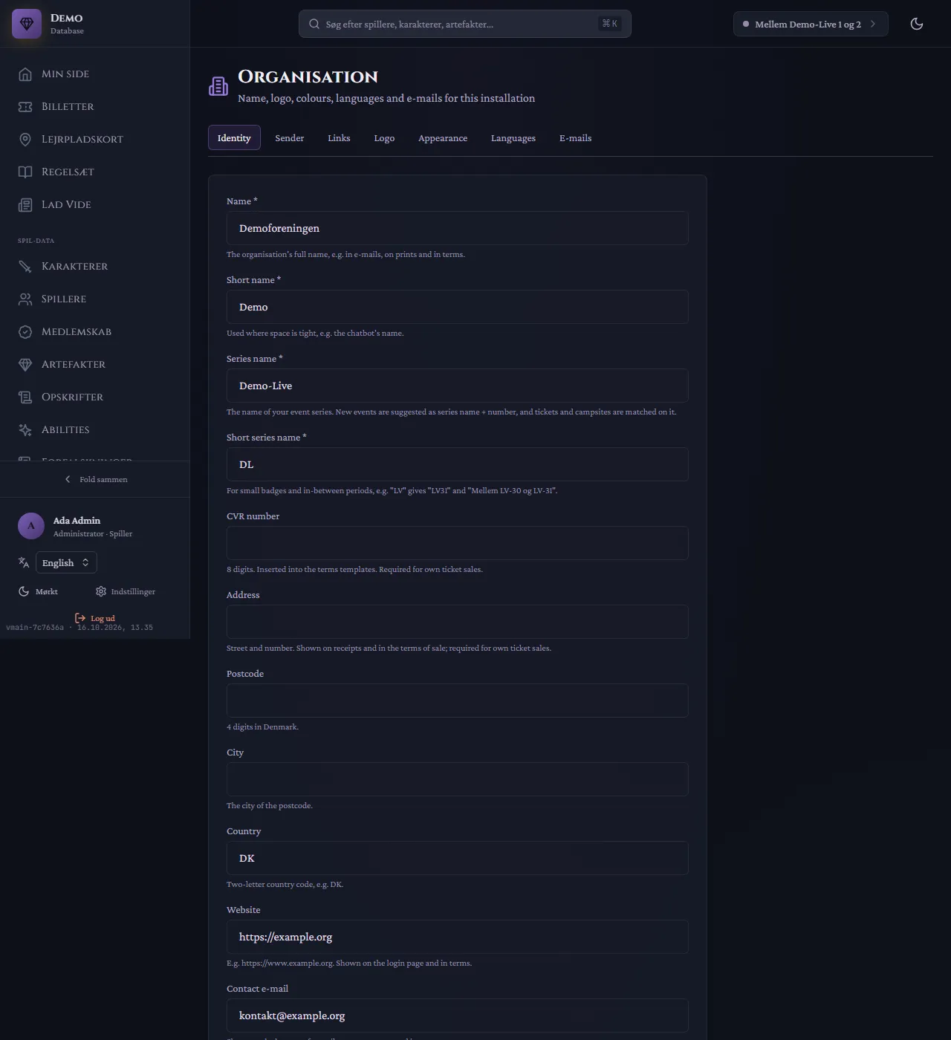
Task: Go to the Appearance tab
Action: 443,138
